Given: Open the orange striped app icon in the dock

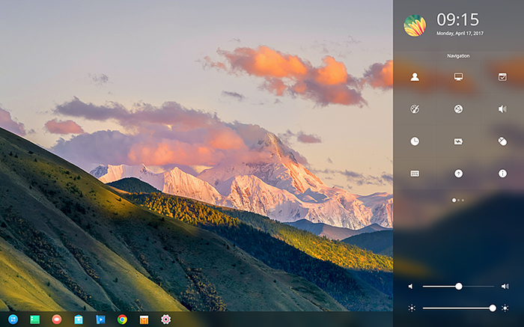Looking at the screenshot, I should pos(144,320).
